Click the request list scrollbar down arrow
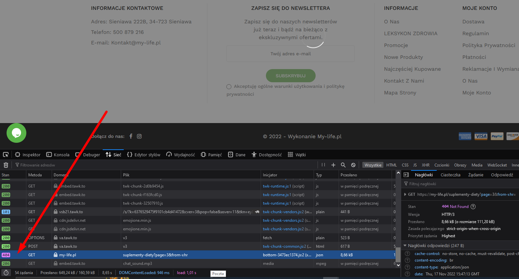This screenshot has width=519, height=279. click(x=398, y=265)
